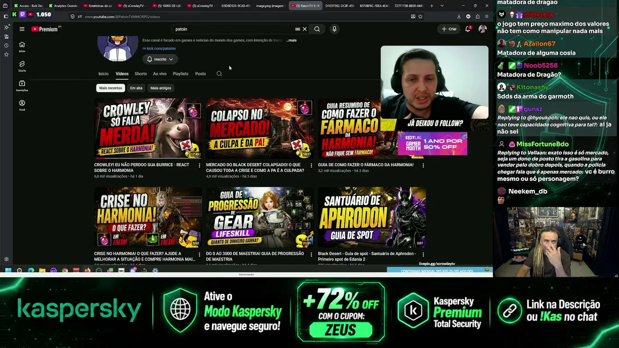Open the Kick icon in browser toolbar
The image size is (619, 348).
pos(15,14)
